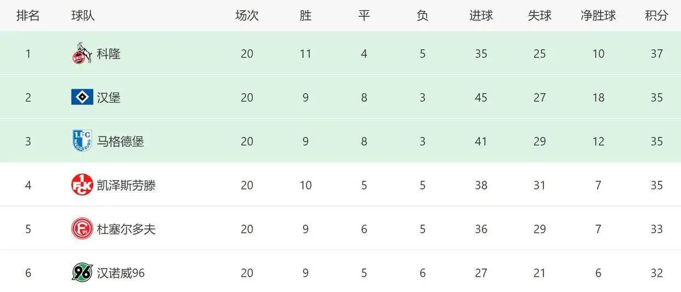Open the 汉堡 team name link
This screenshot has width=681, height=292.
[109, 98]
